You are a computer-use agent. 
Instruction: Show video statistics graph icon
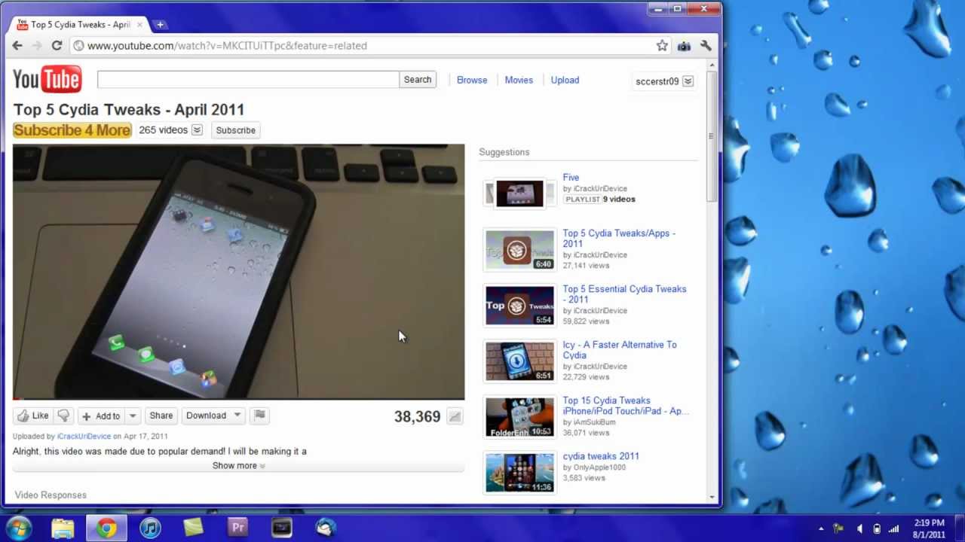pyautogui.click(x=455, y=416)
